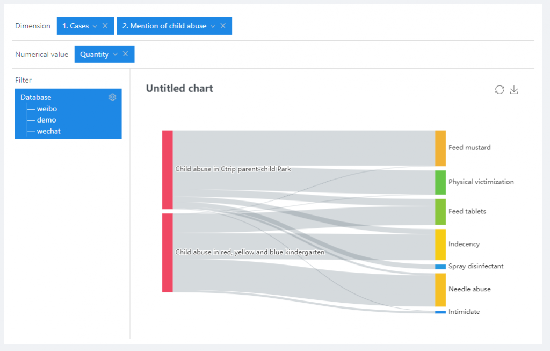550x351 pixels.
Task: Select the yellow Indecency node
Action: [440, 245]
